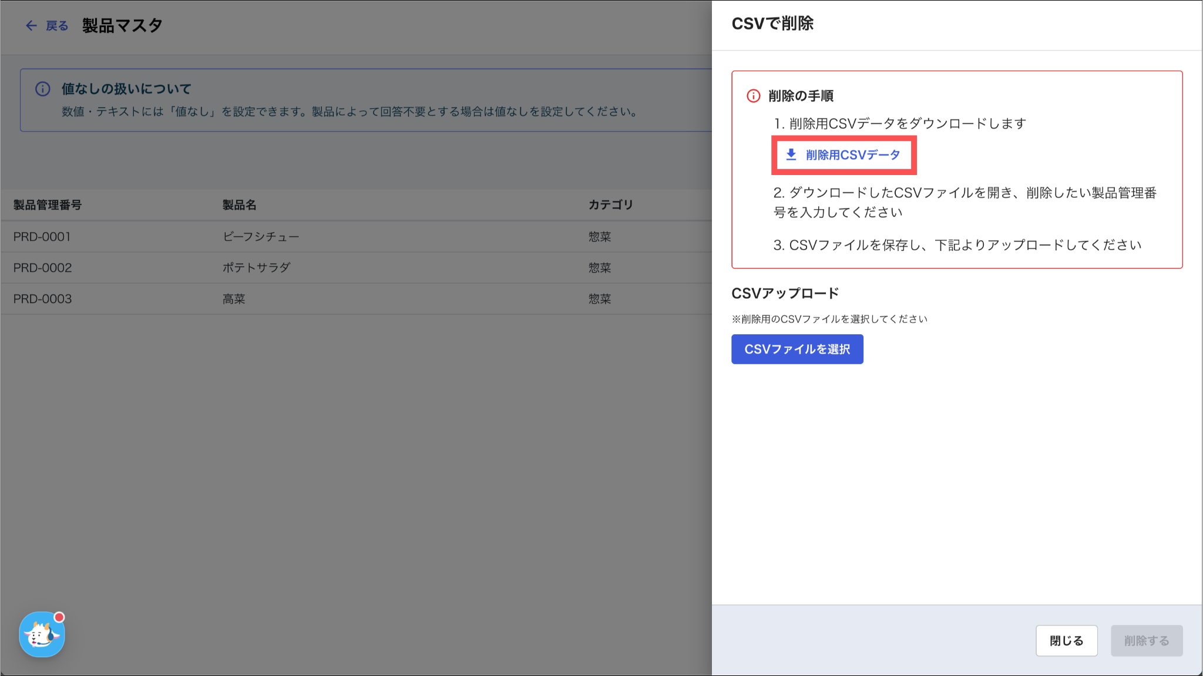1203x676 pixels.
Task: Click the ポテトサラダ product name cell
Action: [256, 268]
